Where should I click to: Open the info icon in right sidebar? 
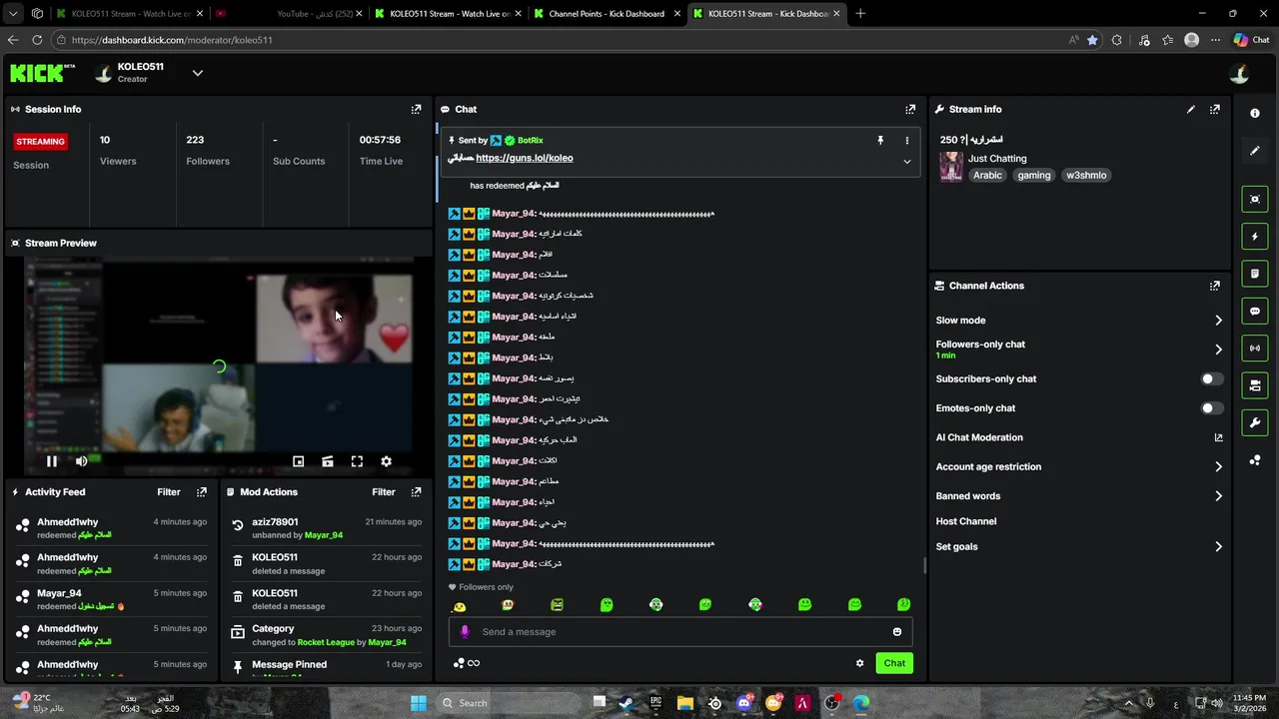pos(1255,113)
